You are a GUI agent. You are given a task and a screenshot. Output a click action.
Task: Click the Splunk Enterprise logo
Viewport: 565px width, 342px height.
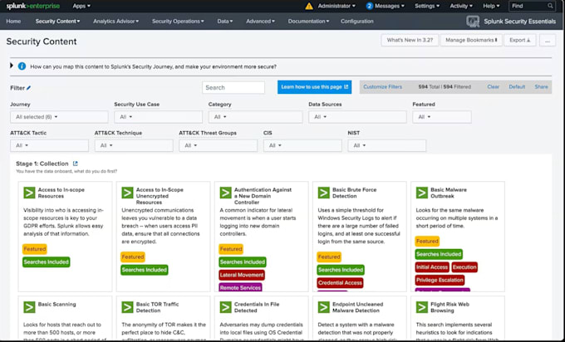(32, 6)
